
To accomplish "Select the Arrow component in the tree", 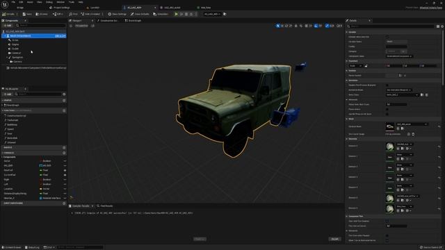I will [x=15, y=40].
